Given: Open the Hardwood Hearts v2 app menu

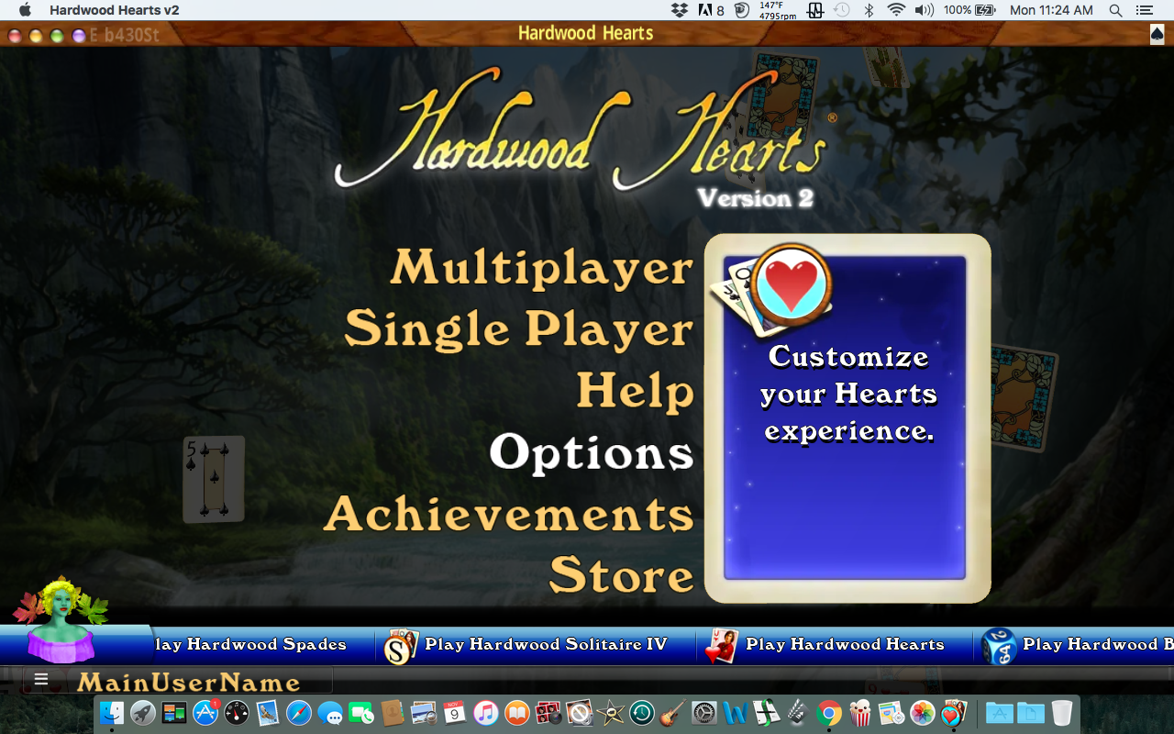Looking at the screenshot, I should 115,10.
